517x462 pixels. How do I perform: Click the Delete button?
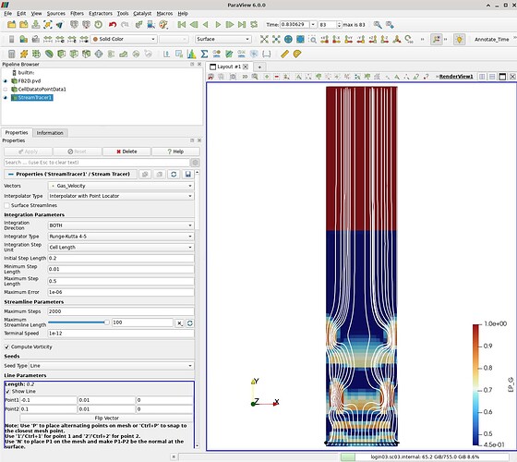[x=126, y=152]
